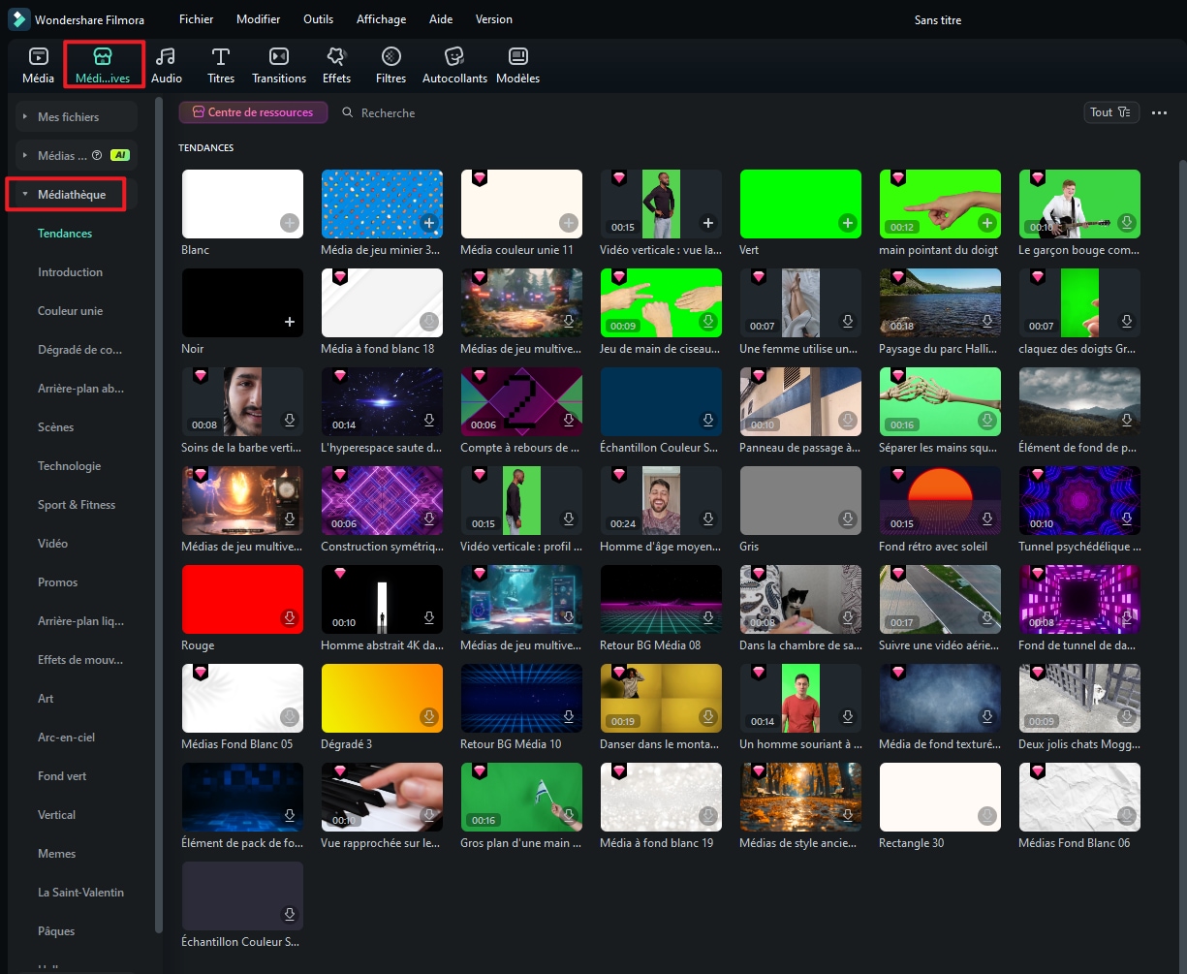Viewport: 1187px width, 974px height.
Task: Click plus icon on Vidéo verticale : vue la
Action: pos(707,223)
